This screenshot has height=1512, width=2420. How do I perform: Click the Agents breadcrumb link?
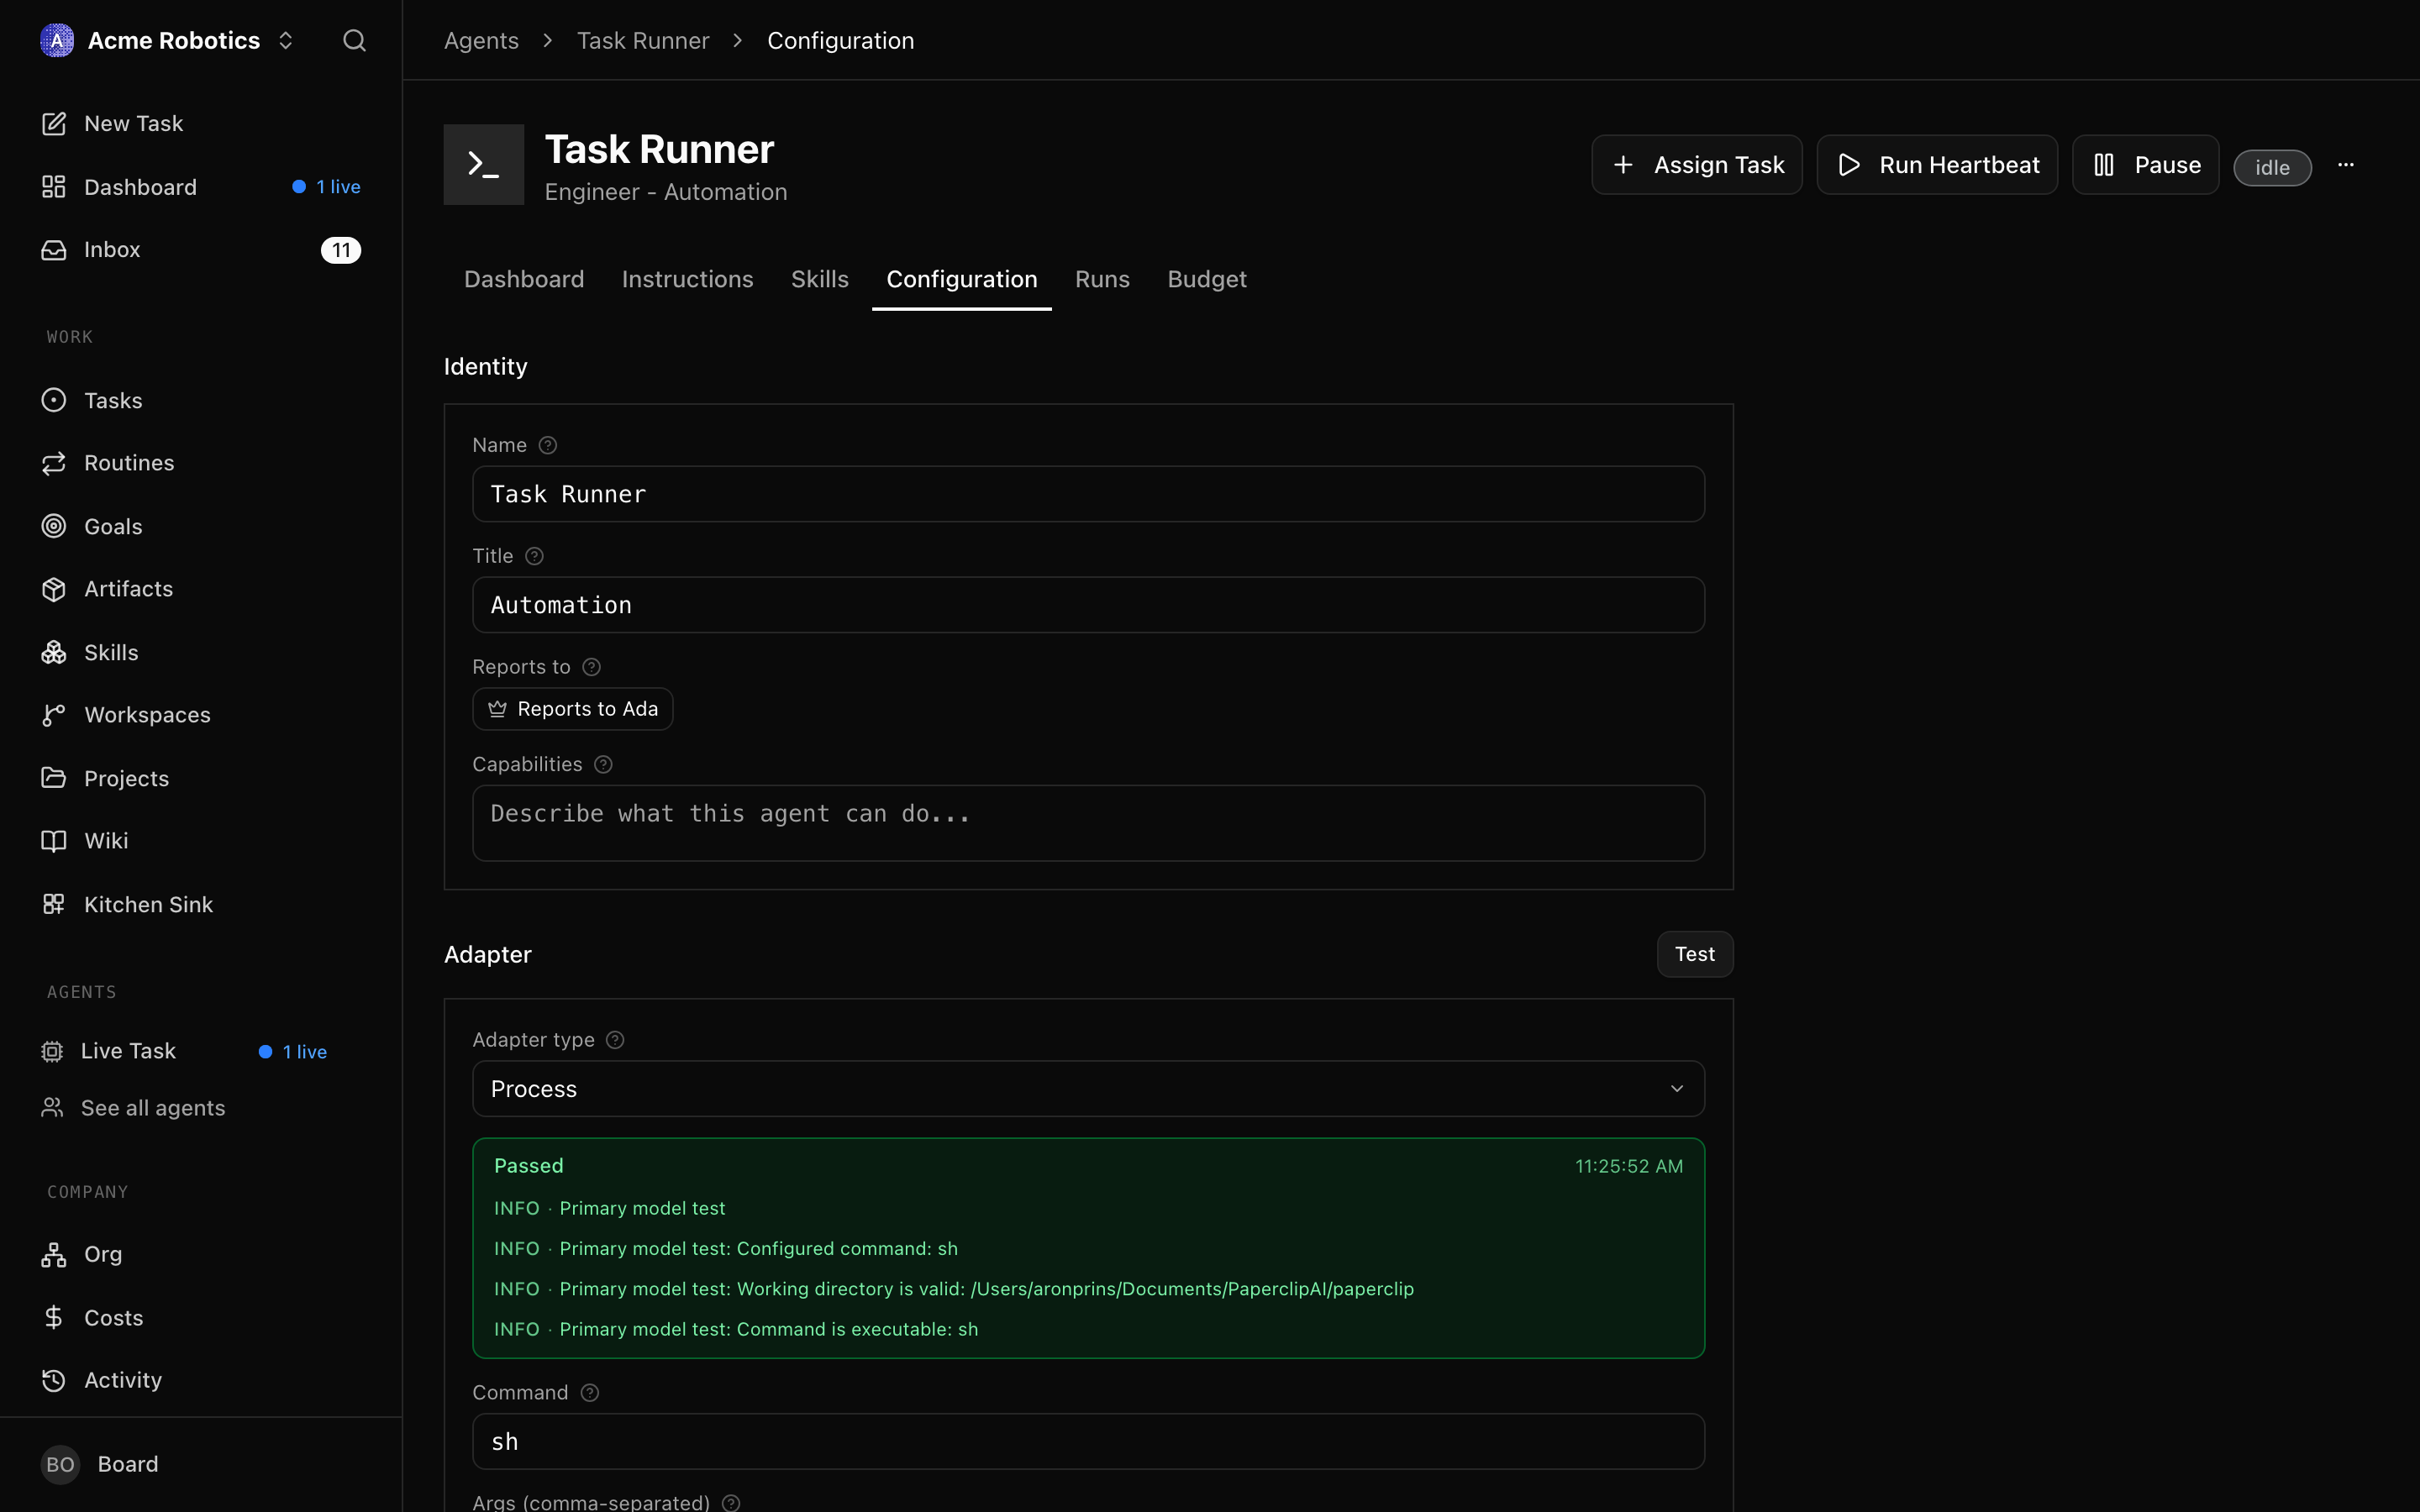point(481,40)
